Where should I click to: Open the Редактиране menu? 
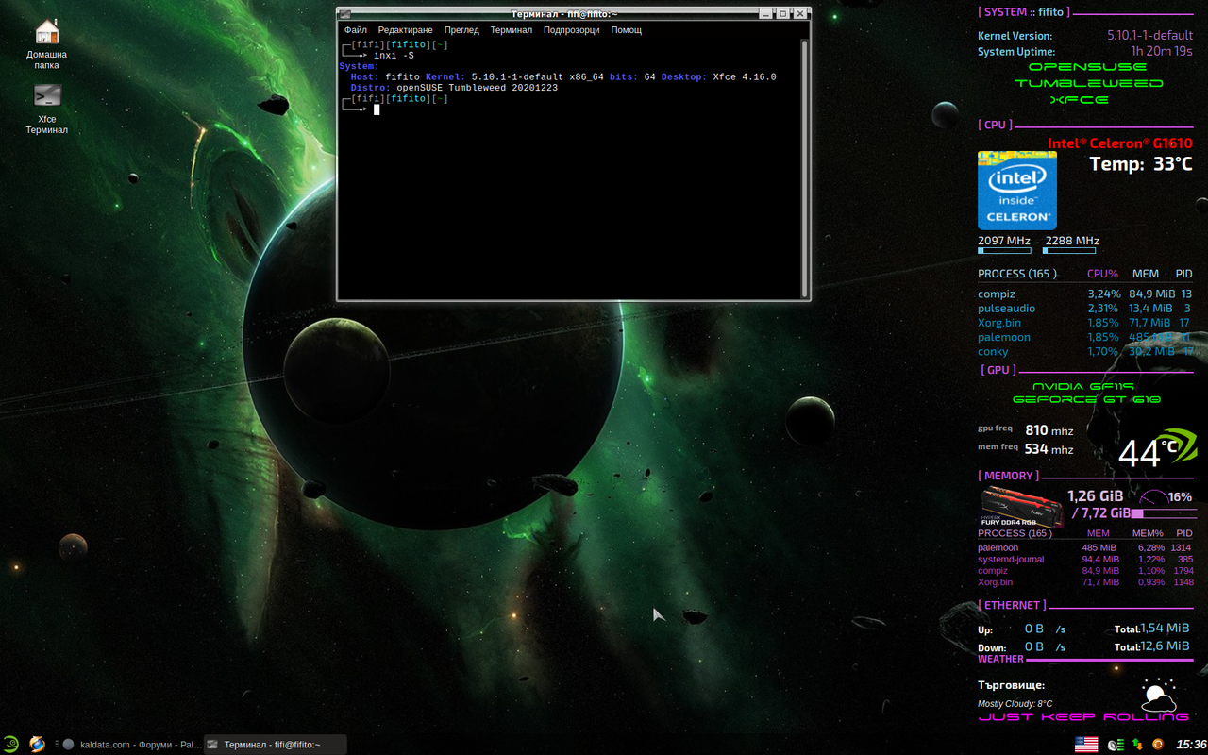click(405, 30)
